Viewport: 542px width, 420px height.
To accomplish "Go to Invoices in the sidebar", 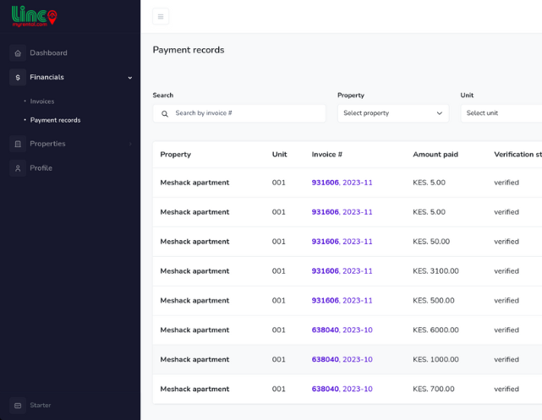I will (x=42, y=101).
